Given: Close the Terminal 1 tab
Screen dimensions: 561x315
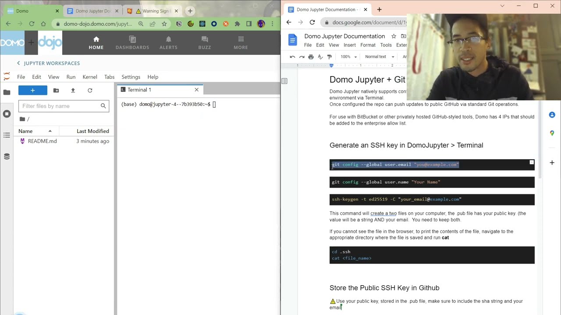Looking at the screenshot, I should point(196,90).
